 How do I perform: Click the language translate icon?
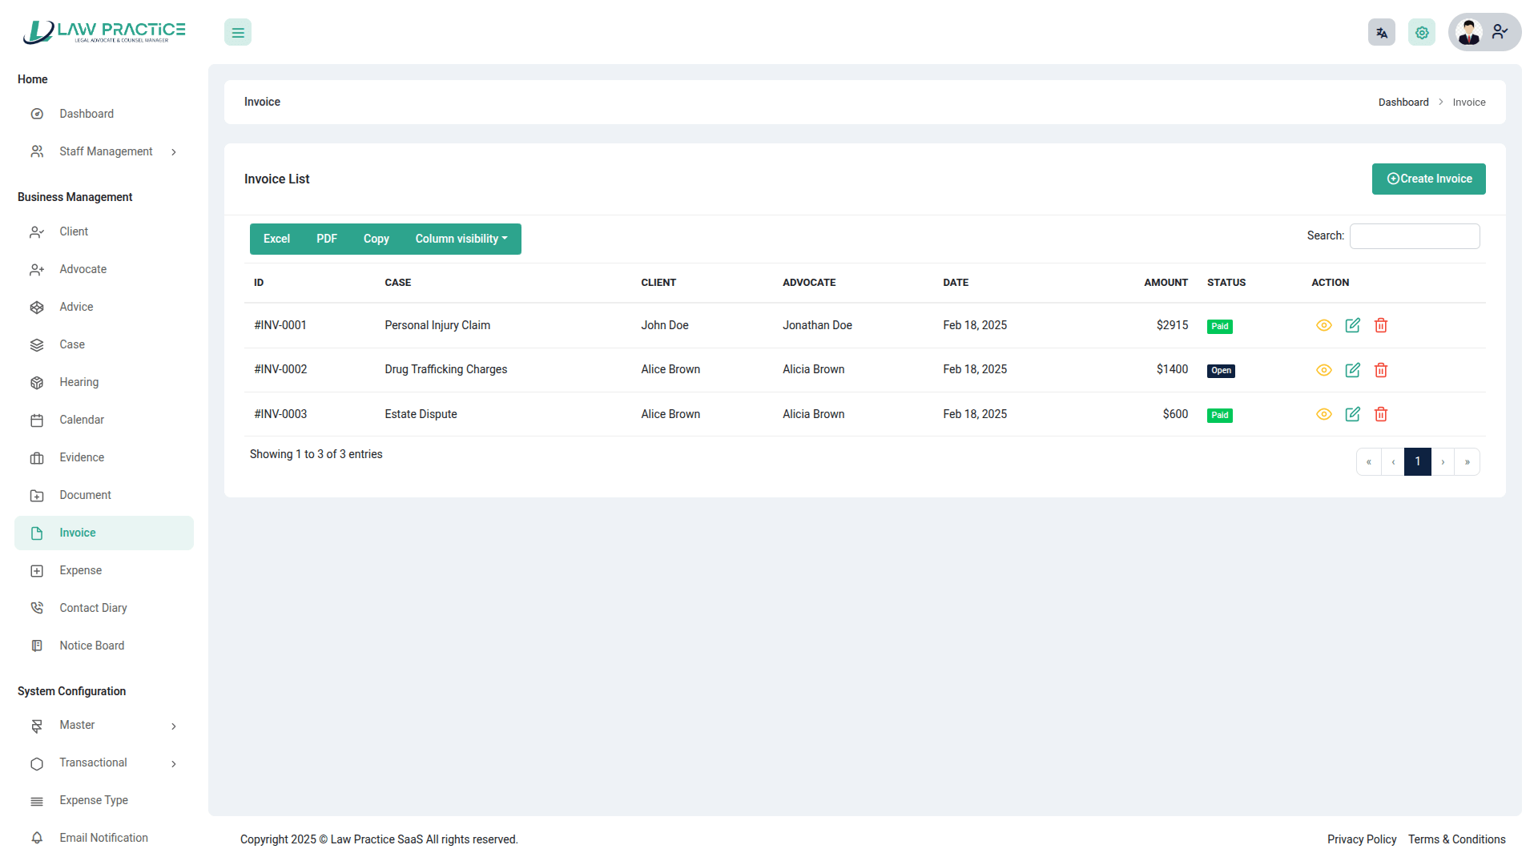click(1381, 33)
